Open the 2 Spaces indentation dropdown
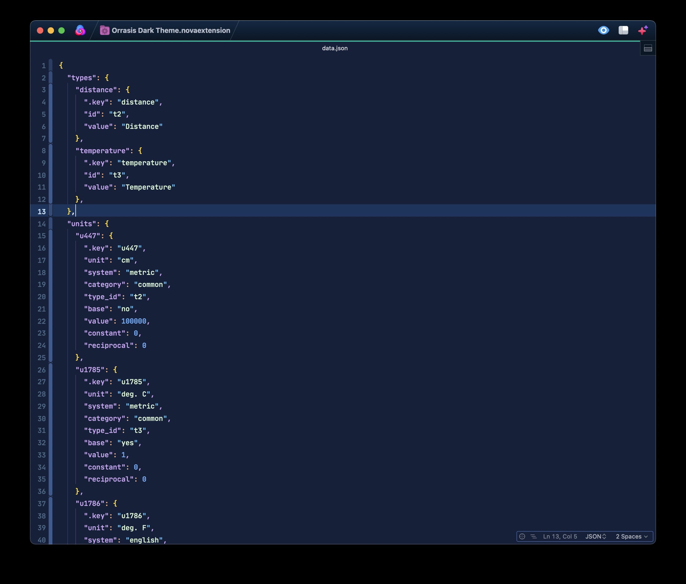 click(x=631, y=536)
